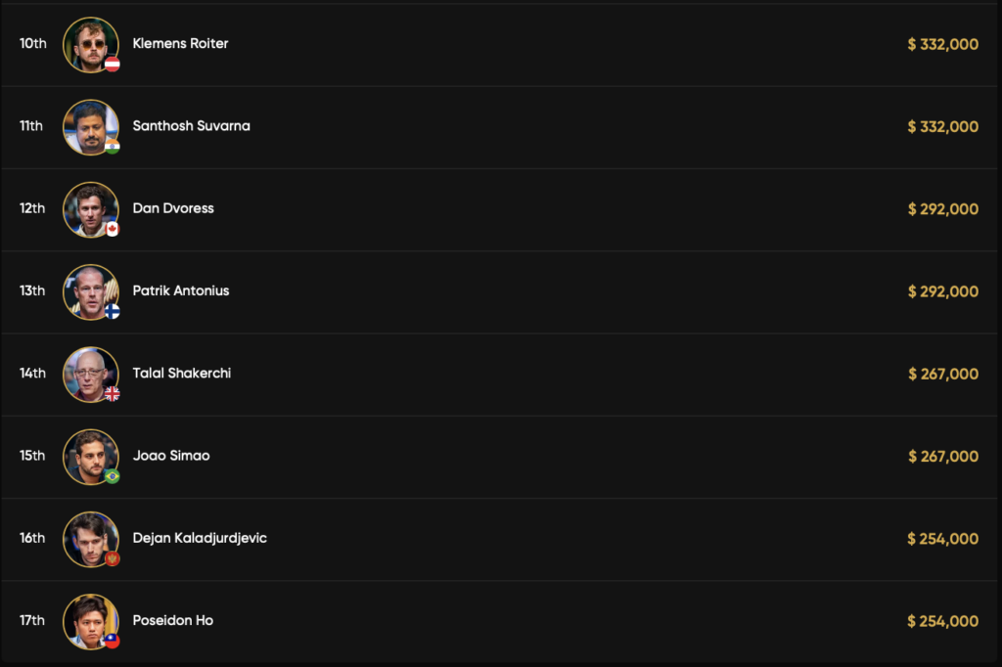Viewport: 1002px width, 667px height.
Task: Click the India flag badge beside Santhosh Suvarna
Action: (113, 147)
